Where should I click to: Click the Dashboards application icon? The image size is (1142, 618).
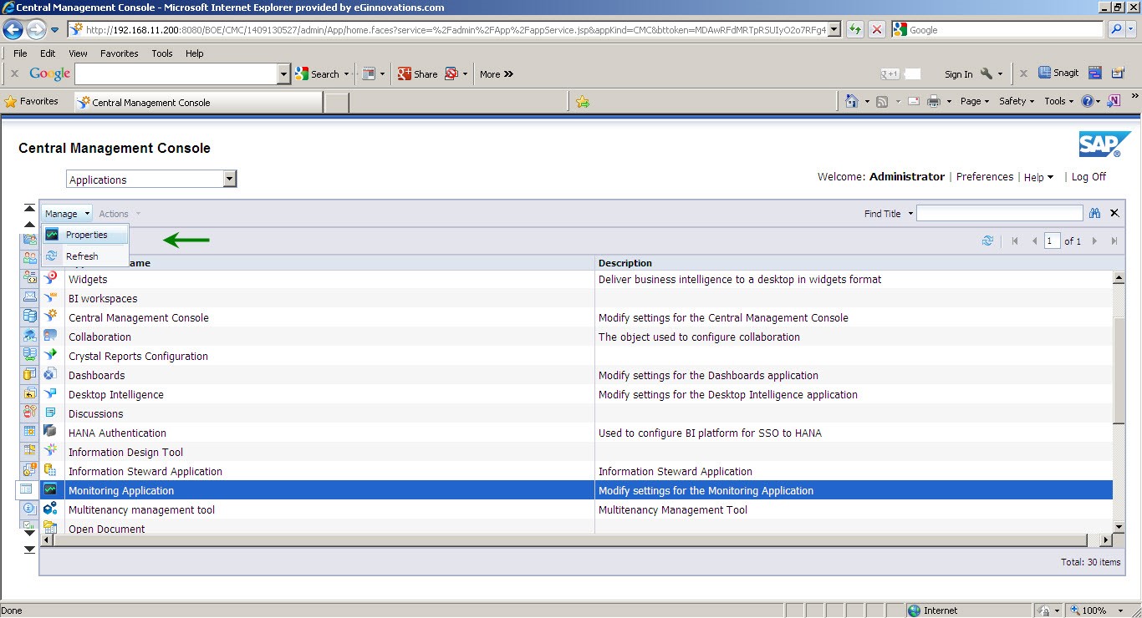point(51,374)
